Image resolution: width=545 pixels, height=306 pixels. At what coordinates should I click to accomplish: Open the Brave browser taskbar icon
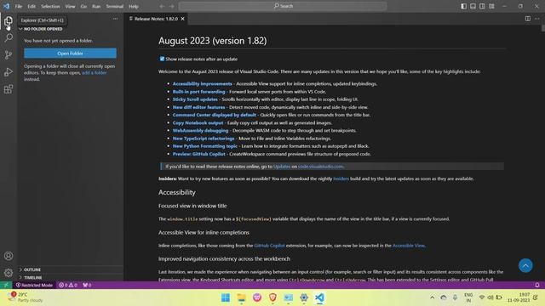[272, 297]
